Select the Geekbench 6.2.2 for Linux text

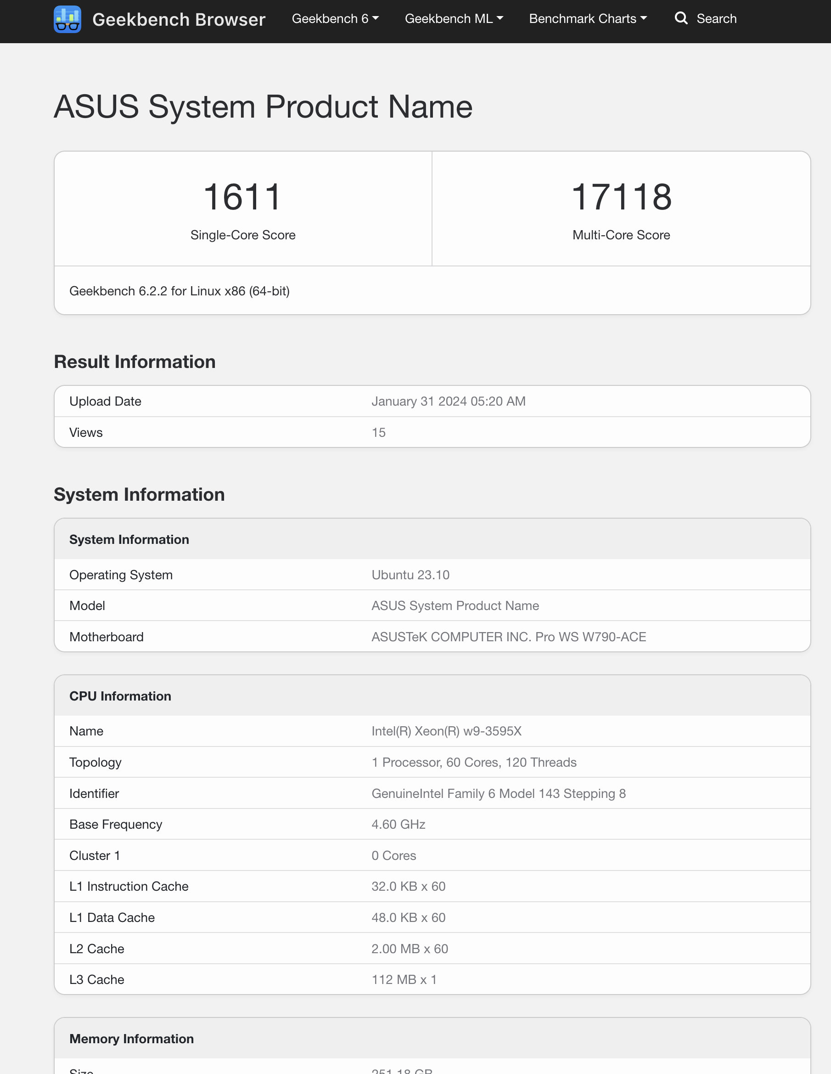coord(180,291)
